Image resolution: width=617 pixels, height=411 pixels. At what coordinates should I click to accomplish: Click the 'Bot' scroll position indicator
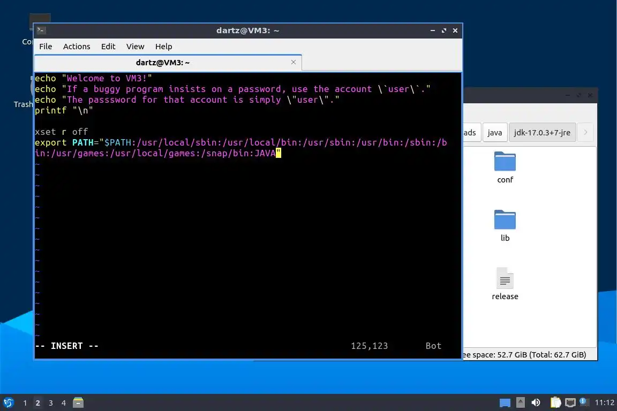coord(433,346)
